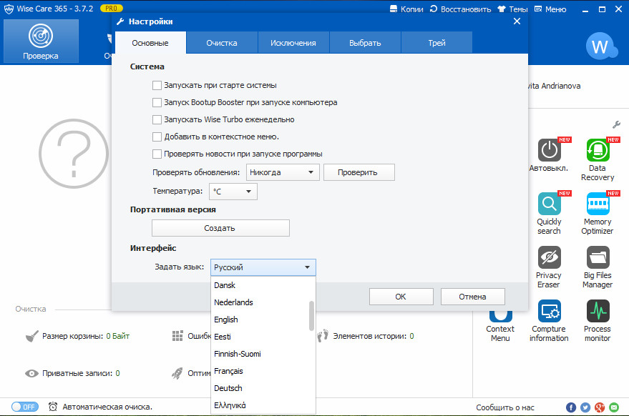Click the grid icon next to Ошибк
The width and height of the screenshot is (629, 416).
coord(177,336)
